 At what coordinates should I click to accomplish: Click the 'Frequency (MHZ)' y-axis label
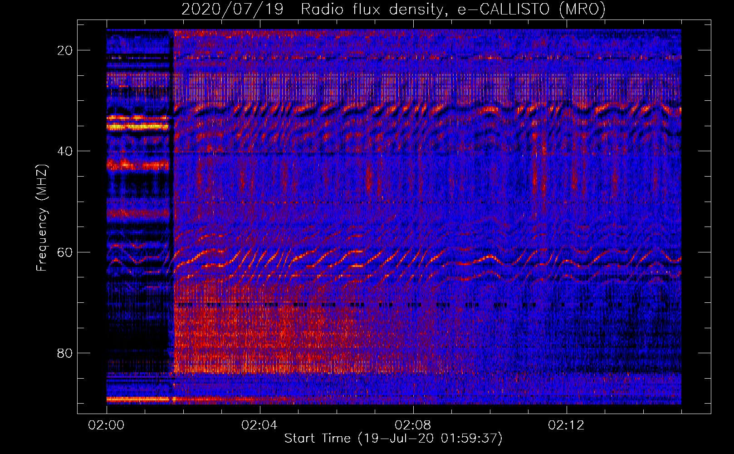pyautogui.click(x=42, y=218)
